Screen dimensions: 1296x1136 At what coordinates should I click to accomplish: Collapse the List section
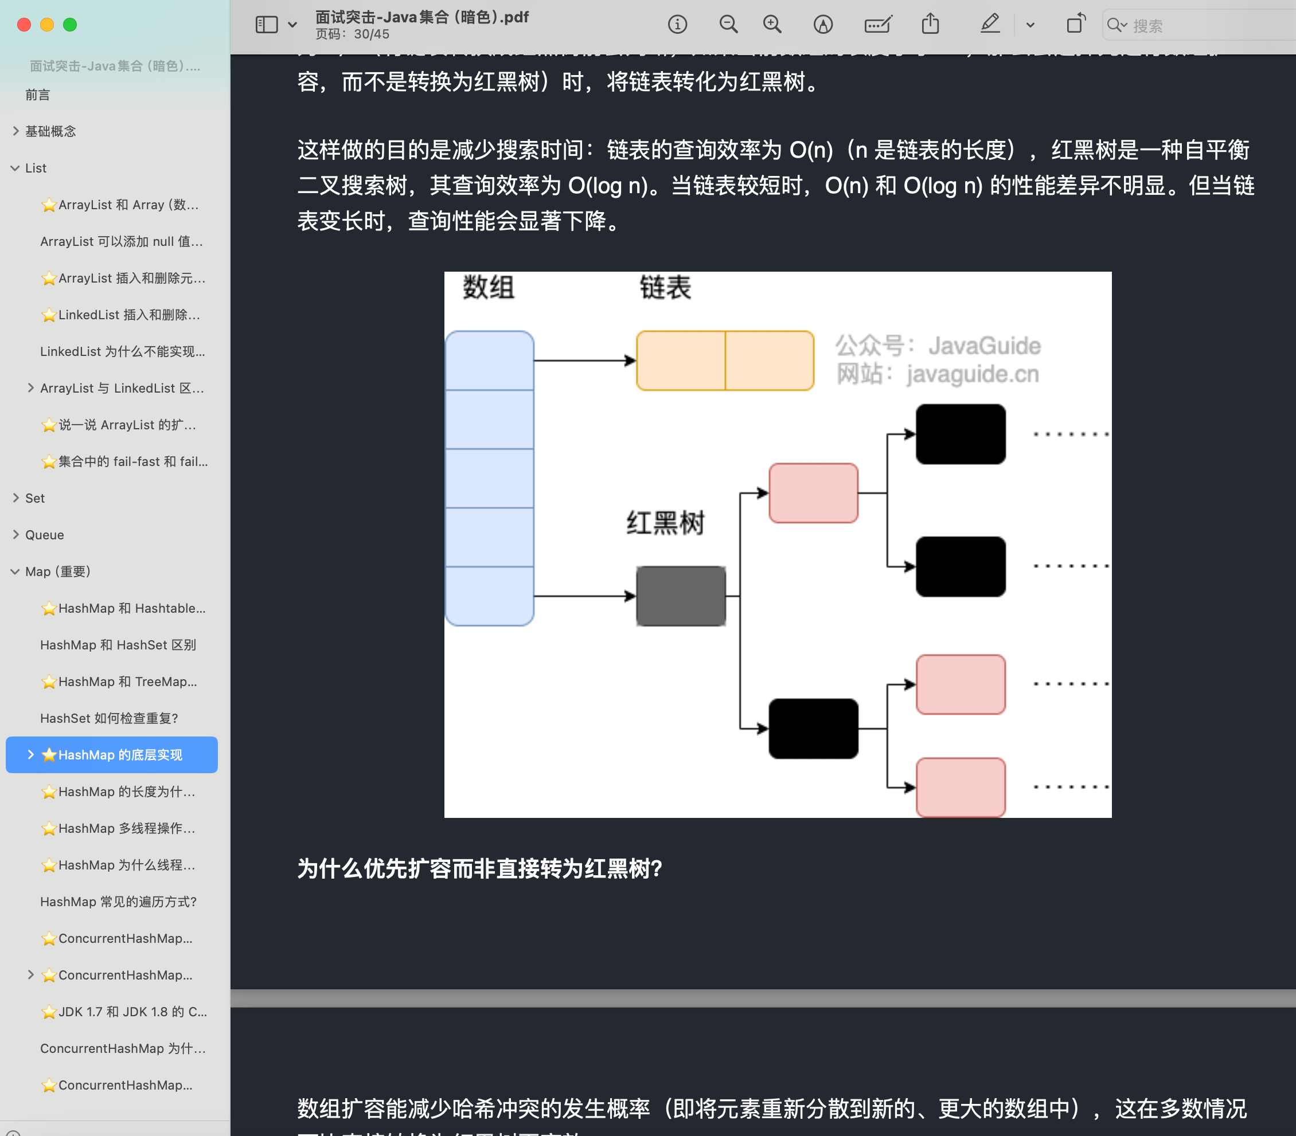click(14, 168)
